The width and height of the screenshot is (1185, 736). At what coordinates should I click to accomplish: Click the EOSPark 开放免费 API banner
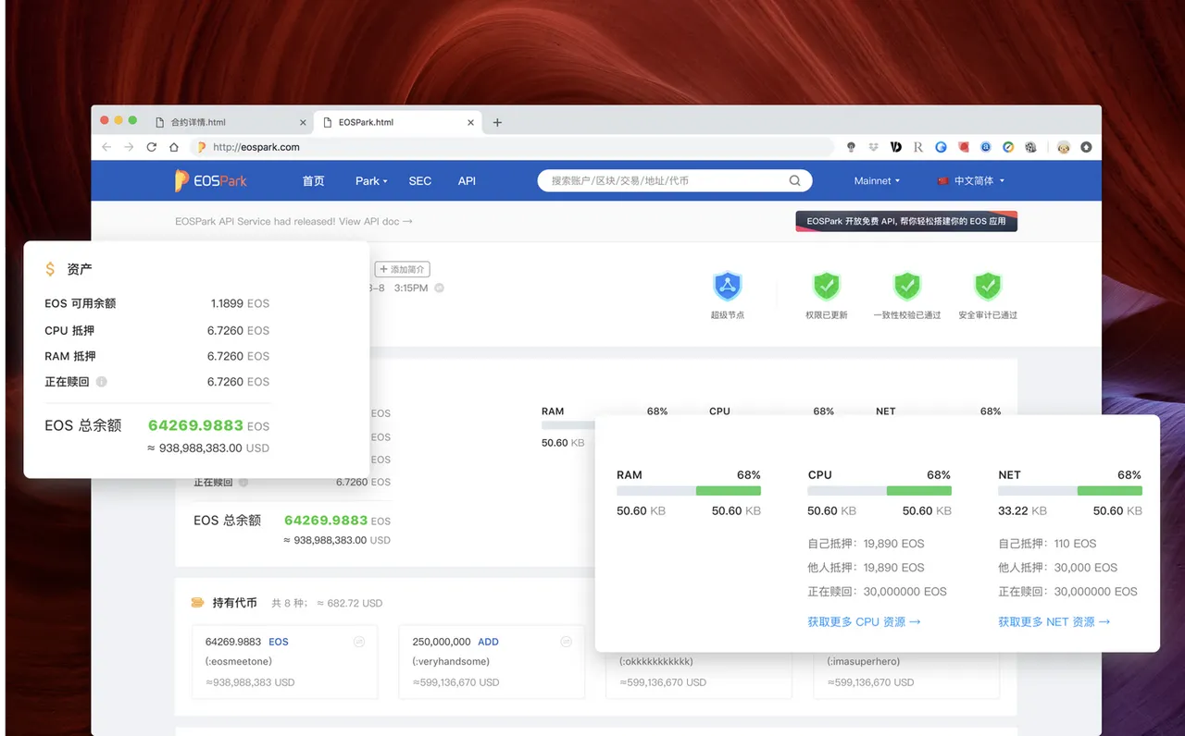coord(906,221)
